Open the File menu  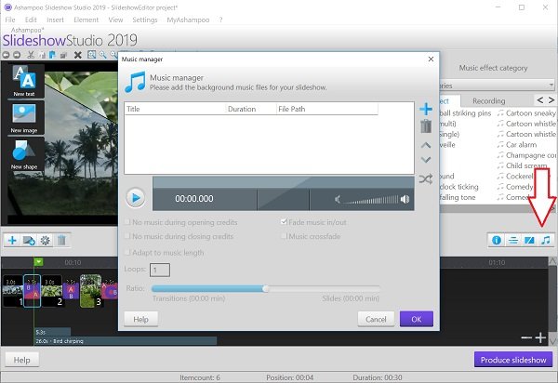pos(10,20)
